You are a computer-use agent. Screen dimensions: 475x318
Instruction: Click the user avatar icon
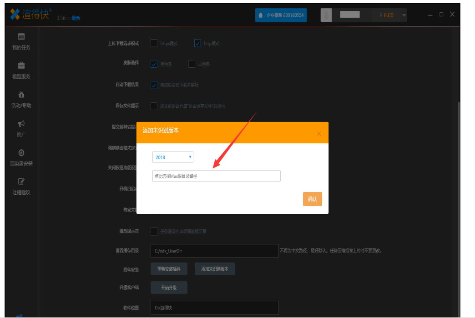[x=326, y=15]
